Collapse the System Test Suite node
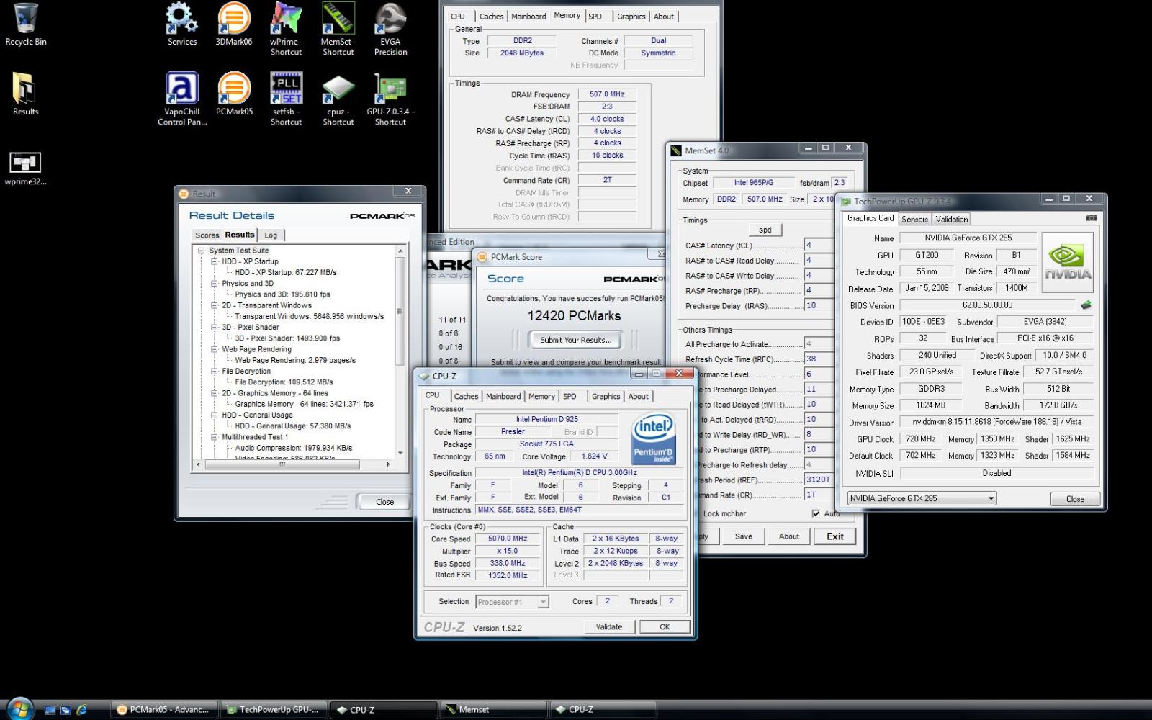Image resolution: width=1152 pixels, height=720 pixels. click(x=202, y=251)
